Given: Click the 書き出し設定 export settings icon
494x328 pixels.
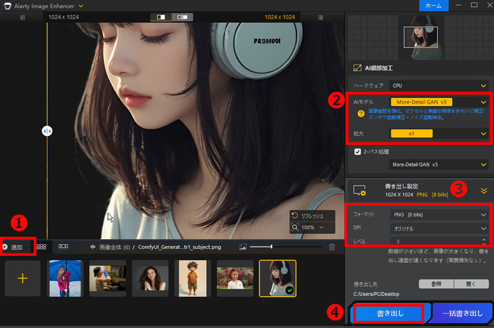Looking at the screenshot, I should [359, 191].
